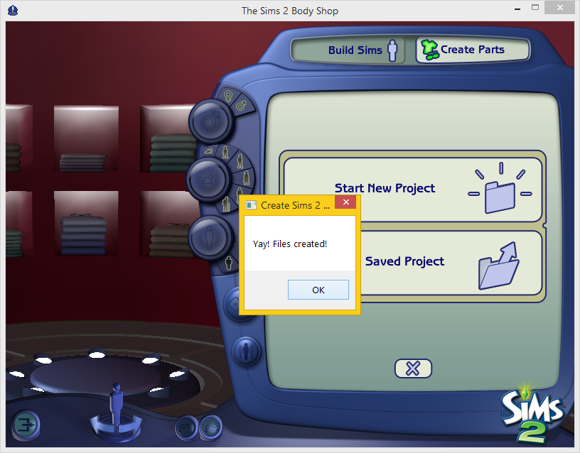Close the Create Sims 2 dialog
This screenshot has height=453, width=580.
(346, 202)
